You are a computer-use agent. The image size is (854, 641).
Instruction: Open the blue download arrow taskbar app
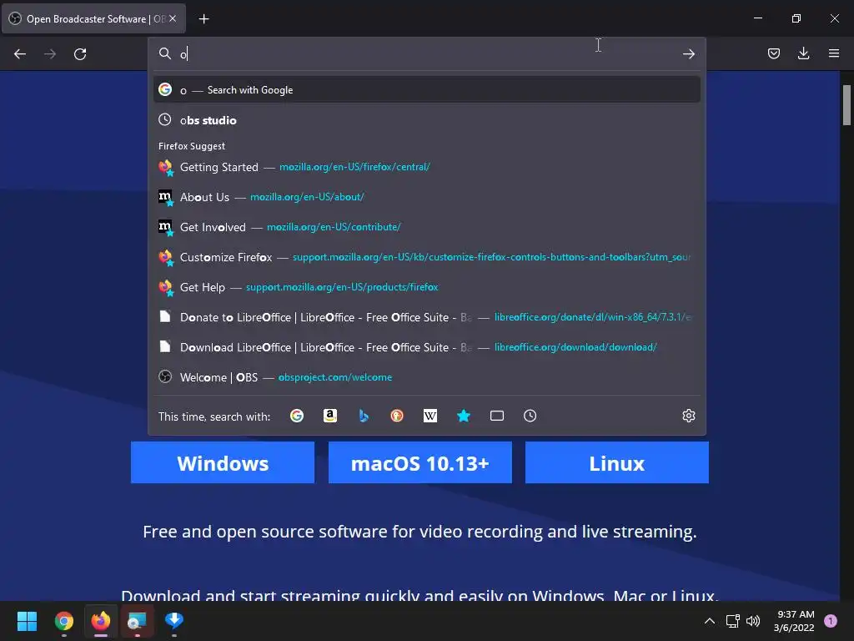174,621
